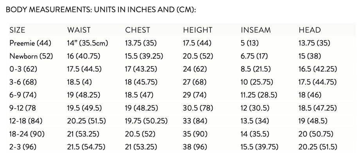Select the Preemie (44) size row label
The image size is (364, 163).
pyautogui.click(x=30, y=43)
